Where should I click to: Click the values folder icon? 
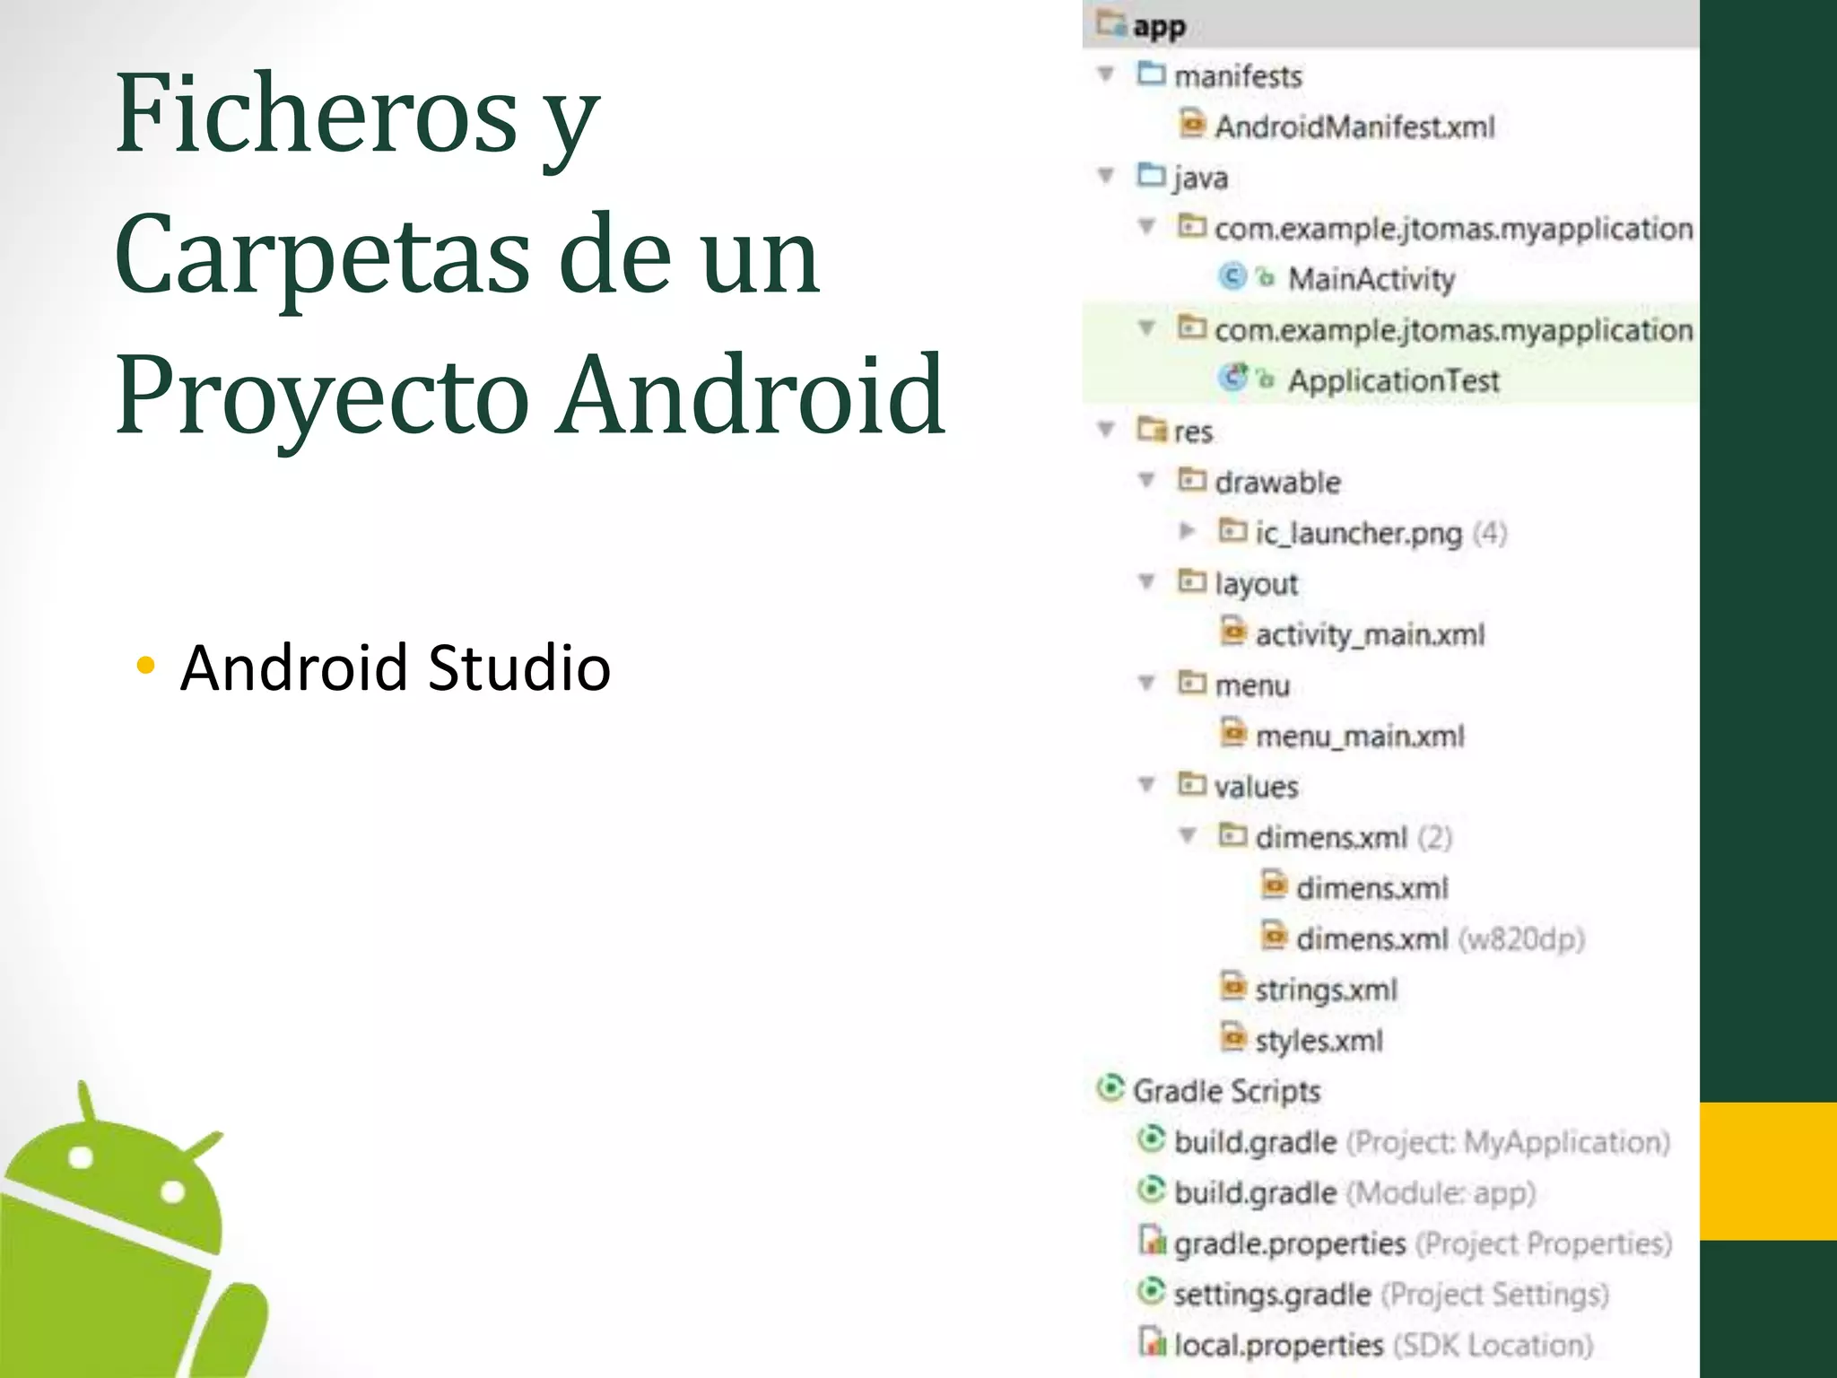coord(1192,784)
